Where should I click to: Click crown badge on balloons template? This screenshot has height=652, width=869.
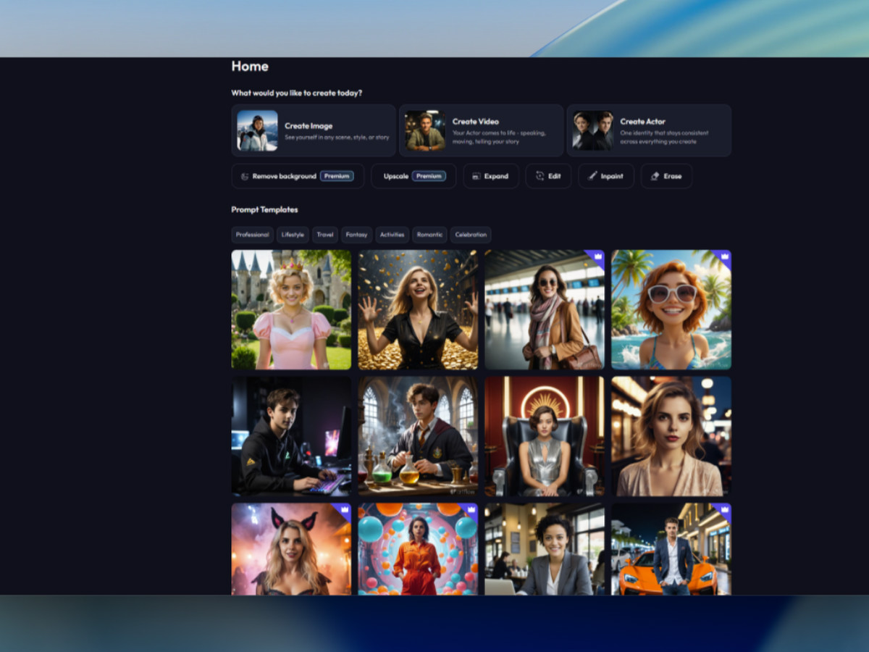click(471, 510)
